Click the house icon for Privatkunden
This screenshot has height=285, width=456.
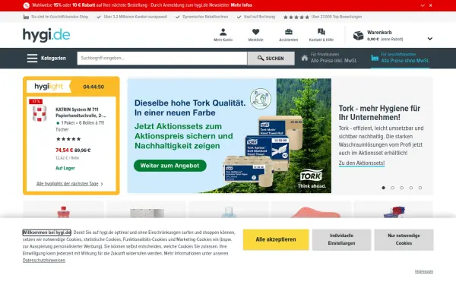pyautogui.click(x=305, y=58)
